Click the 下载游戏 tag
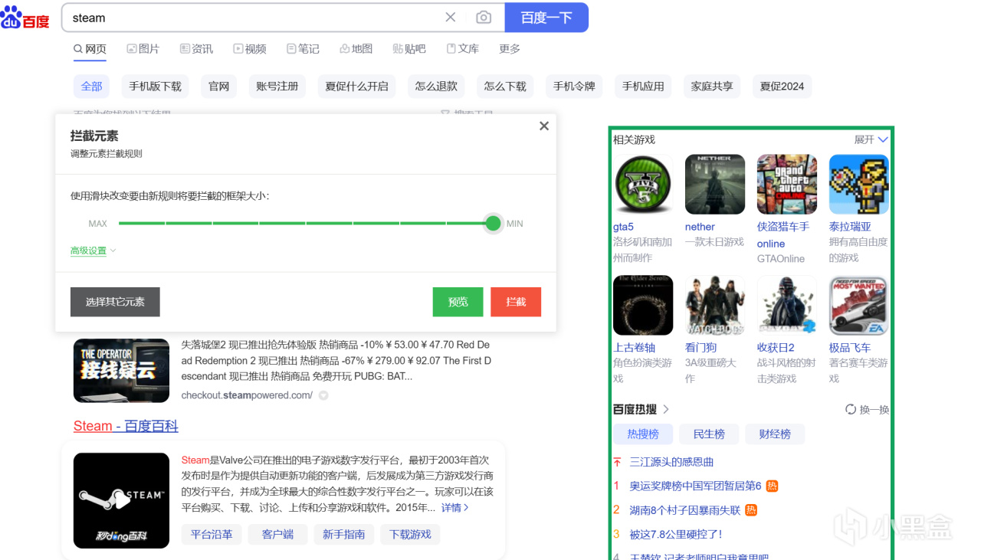This screenshot has width=981, height=560. (x=410, y=534)
